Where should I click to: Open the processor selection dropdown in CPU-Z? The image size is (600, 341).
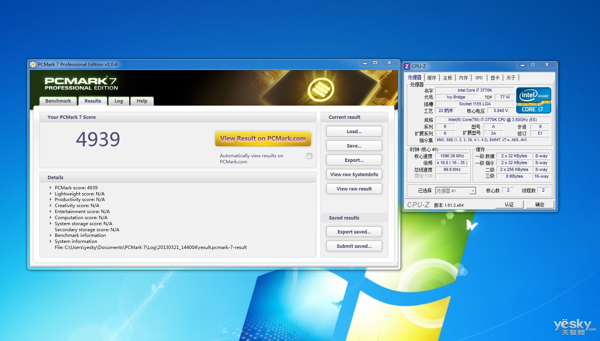point(472,191)
